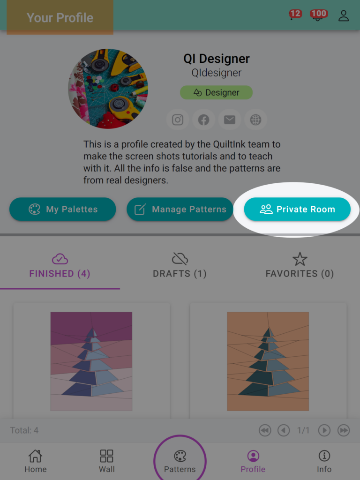Open the website globe icon
This screenshot has height=480, width=360.
[255, 120]
